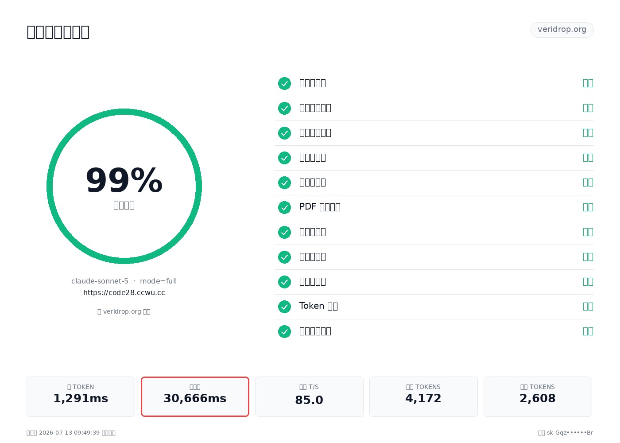Click the green status text on the Token row

click(588, 307)
